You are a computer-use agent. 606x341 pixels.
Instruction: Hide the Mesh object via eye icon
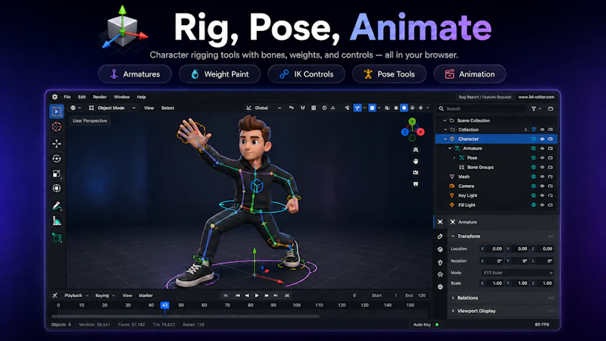point(542,177)
